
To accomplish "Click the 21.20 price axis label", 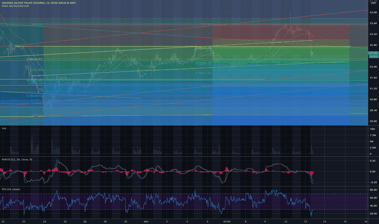I will point(373,88).
